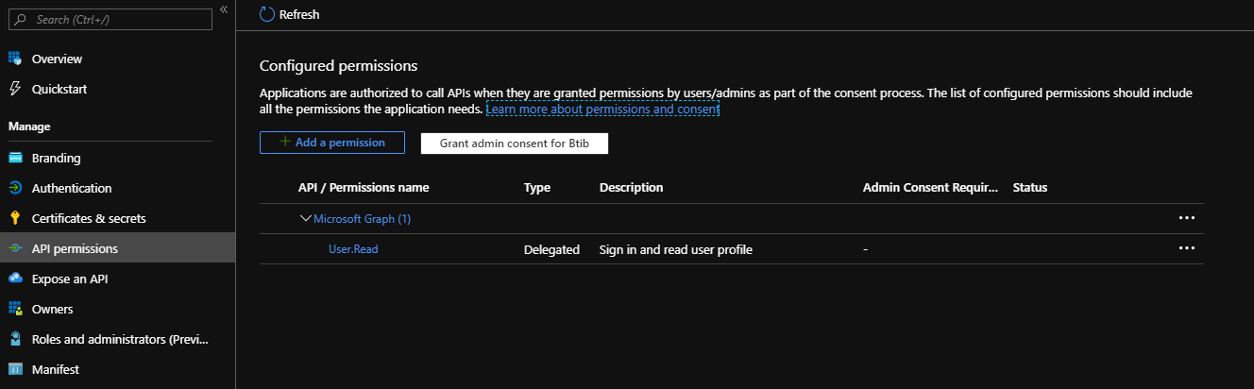
Task: Click the Expose an API cloud icon
Action: (15, 279)
